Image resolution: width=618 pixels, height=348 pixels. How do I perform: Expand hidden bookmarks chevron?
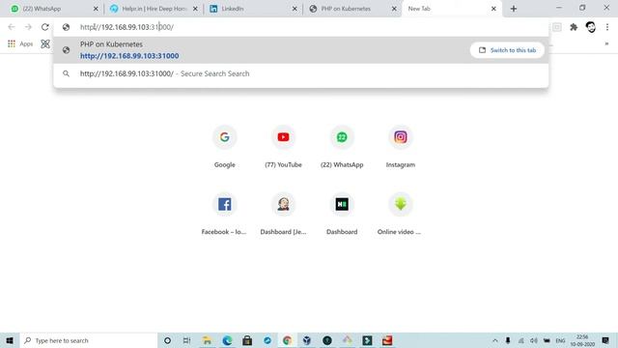(x=606, y=43)
